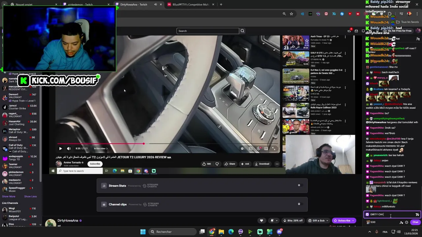Open Discord from the taskbar
This screenshot has height=237, width=422.
pyautogui.click(x=279, y=232)
